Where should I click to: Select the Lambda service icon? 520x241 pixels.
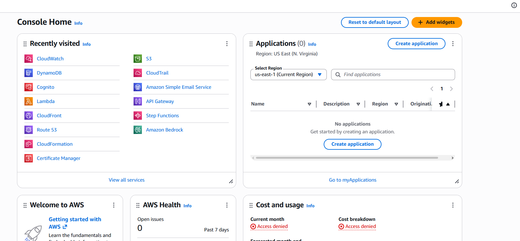[28, 101]
